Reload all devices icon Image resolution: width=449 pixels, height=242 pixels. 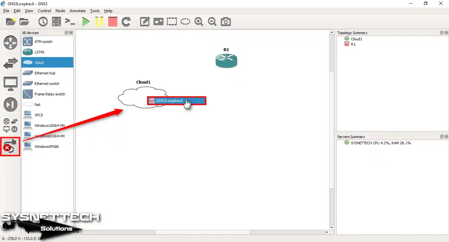[x=126, y=22]
